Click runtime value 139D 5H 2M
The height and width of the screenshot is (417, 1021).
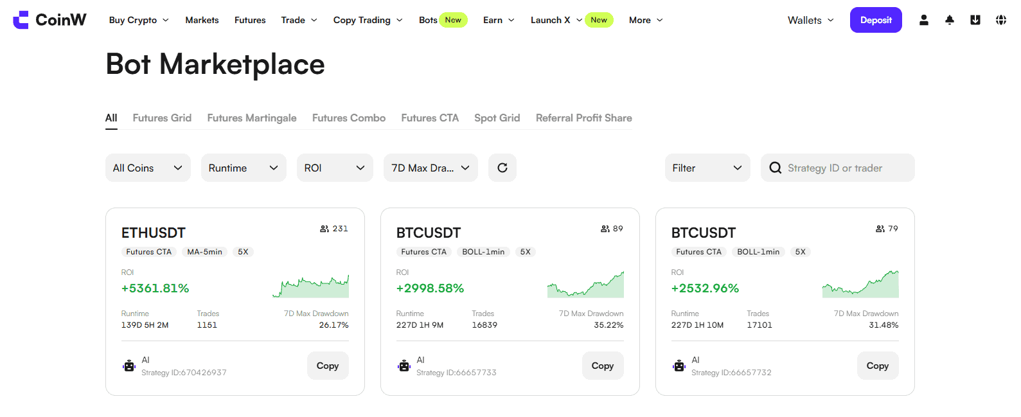pos(145,325)
